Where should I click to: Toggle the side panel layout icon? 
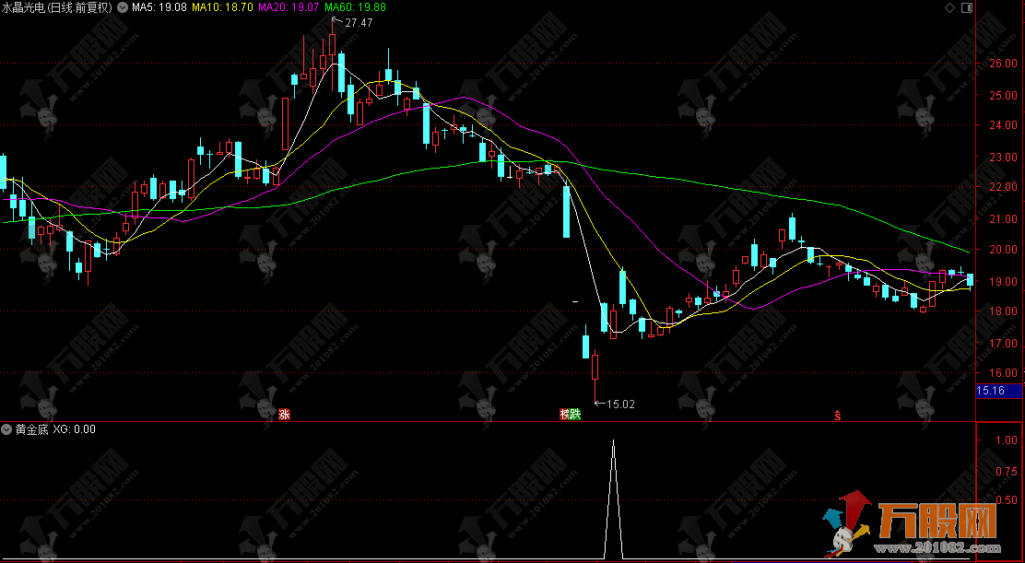coord(965,7)
